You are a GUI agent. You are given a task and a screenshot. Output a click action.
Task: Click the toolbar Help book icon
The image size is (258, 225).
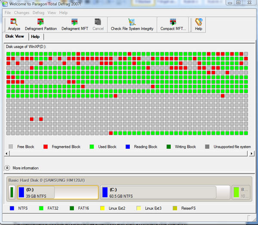(x=199, y=25)
